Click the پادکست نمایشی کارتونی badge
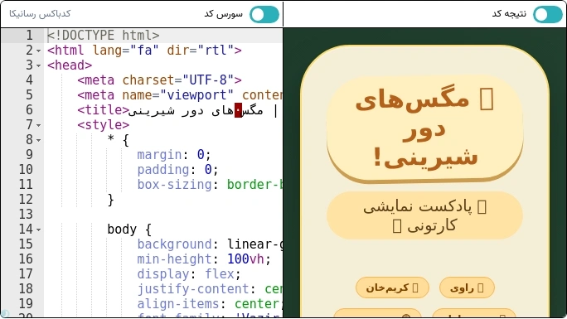This screenshot has height=319, width=567. coord(424,215)
